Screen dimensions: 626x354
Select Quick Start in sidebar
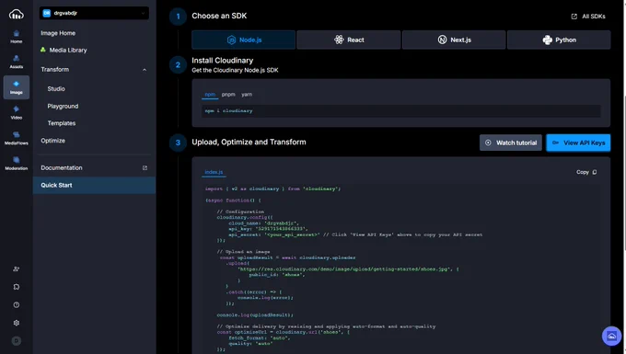coord(94,186)
